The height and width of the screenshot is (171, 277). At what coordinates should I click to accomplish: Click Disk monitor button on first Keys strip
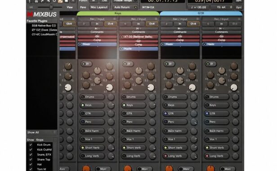[111, 24]
